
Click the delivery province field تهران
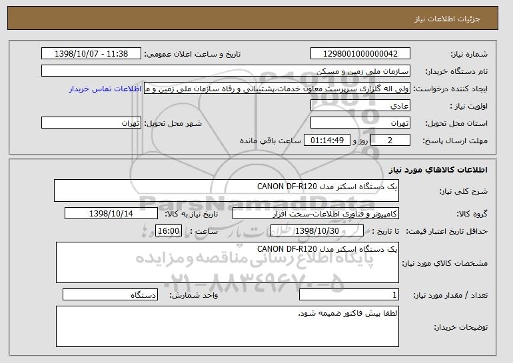(x=360, y=123)
